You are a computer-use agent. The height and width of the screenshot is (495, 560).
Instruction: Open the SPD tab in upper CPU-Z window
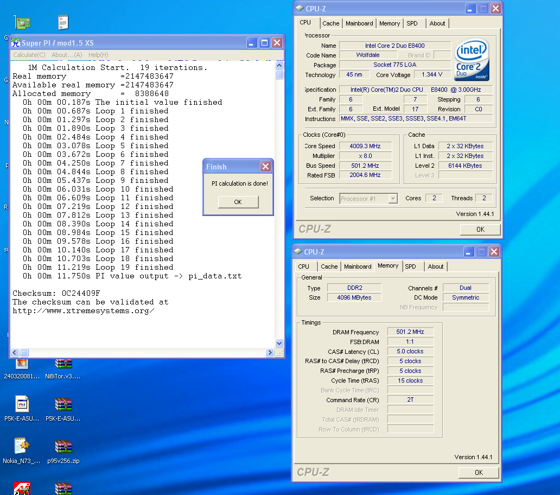click(412, 23)
